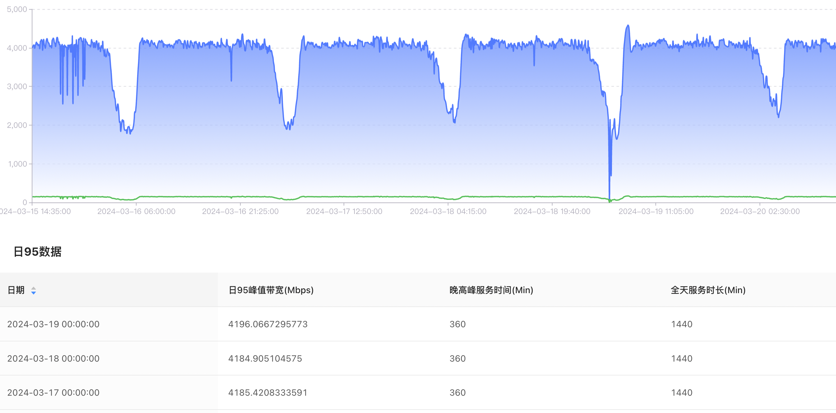836x413 pixels.
Task: Click the 1440 value in 2024-03-19 row
Action: tap(682, 324)
